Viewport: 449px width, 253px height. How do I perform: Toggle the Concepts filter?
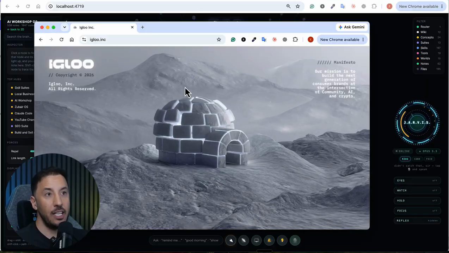coord(429,38)
